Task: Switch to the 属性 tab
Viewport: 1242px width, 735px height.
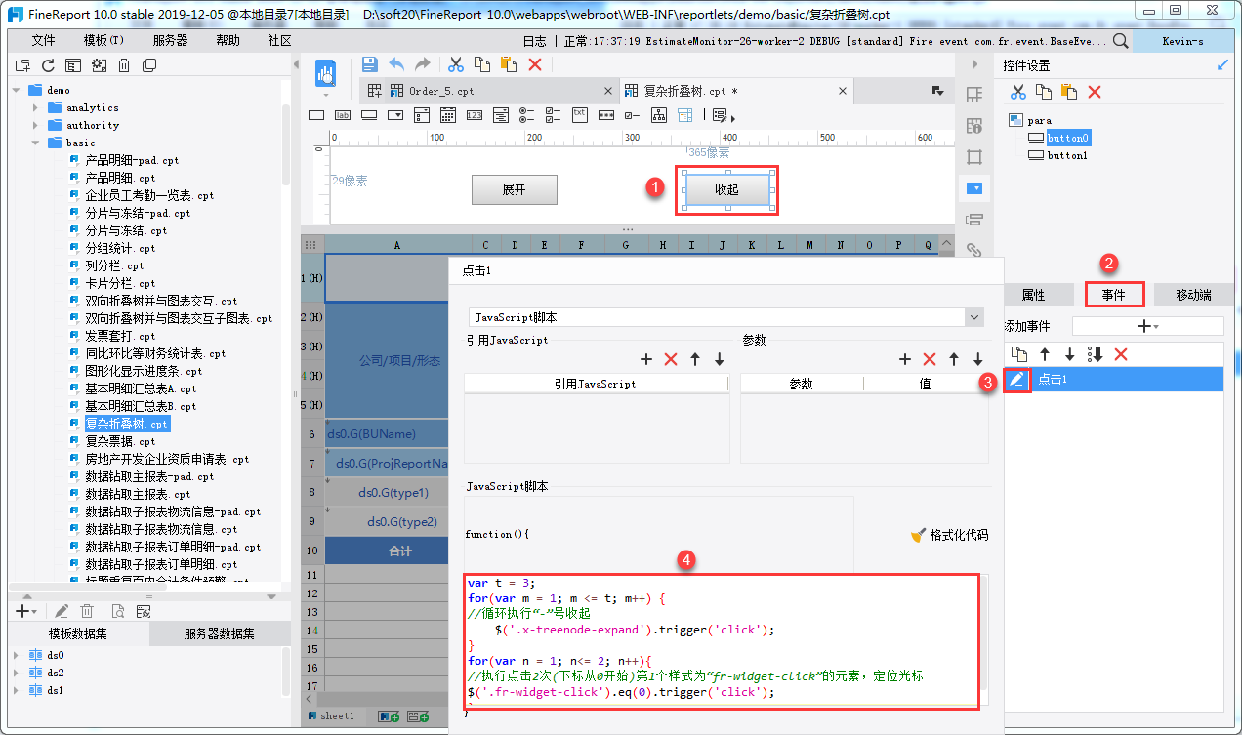Action: pyautogui.click(x=1033, y=295)
